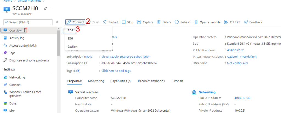Select SSH from Connect dropdown

coord(70,38)
